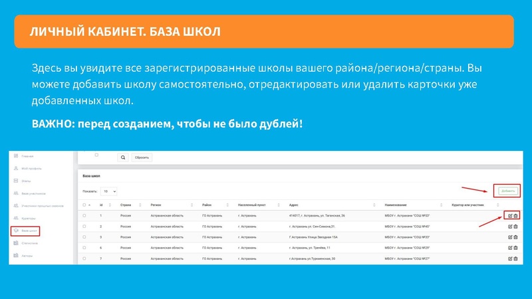The image size is (532, 299).
Task: Delete the school row "СОШ №29"
Action: coord(516,248)
